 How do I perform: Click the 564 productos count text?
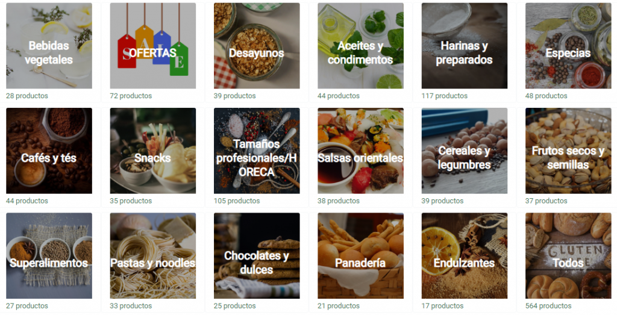(x=548, y=305)
